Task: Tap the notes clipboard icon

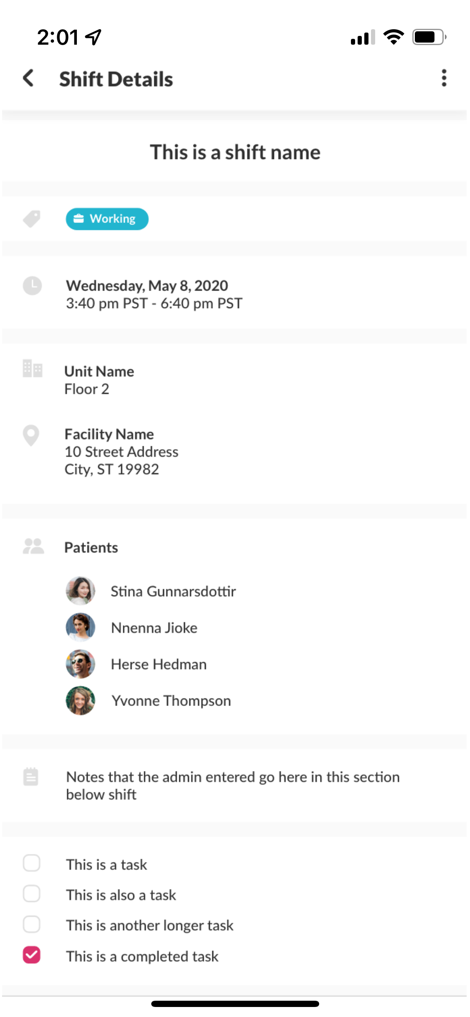Action: (x=31, y=777)
